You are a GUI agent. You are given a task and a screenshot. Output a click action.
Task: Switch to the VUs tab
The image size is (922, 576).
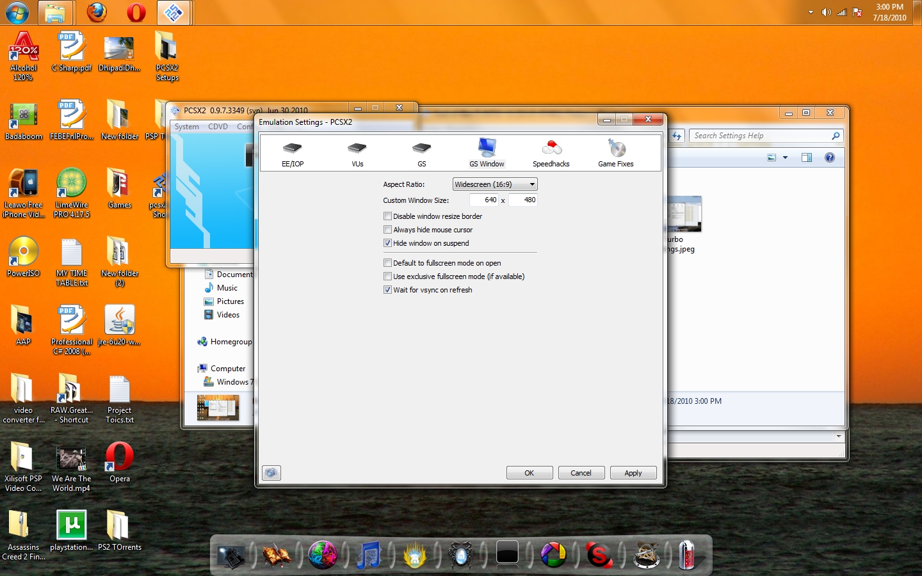(x=357, y=154)
